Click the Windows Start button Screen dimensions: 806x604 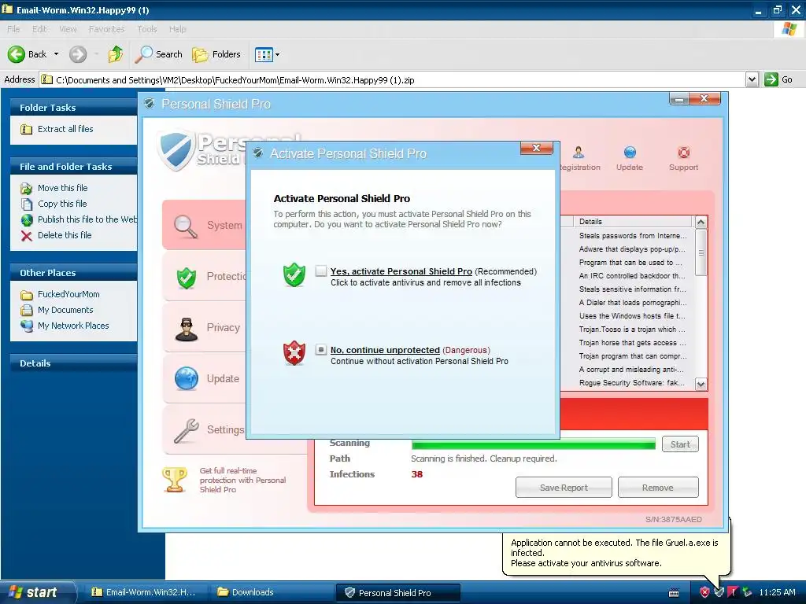[37, 592]
